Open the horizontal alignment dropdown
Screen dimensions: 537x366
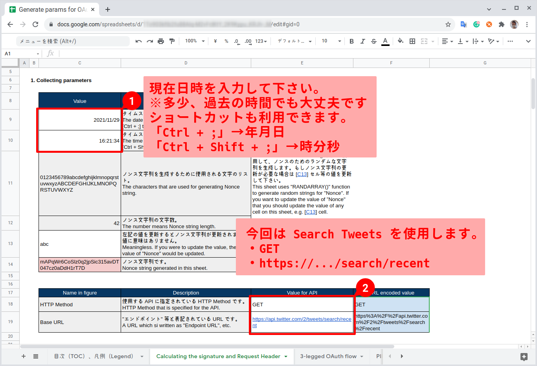[447, 41]
